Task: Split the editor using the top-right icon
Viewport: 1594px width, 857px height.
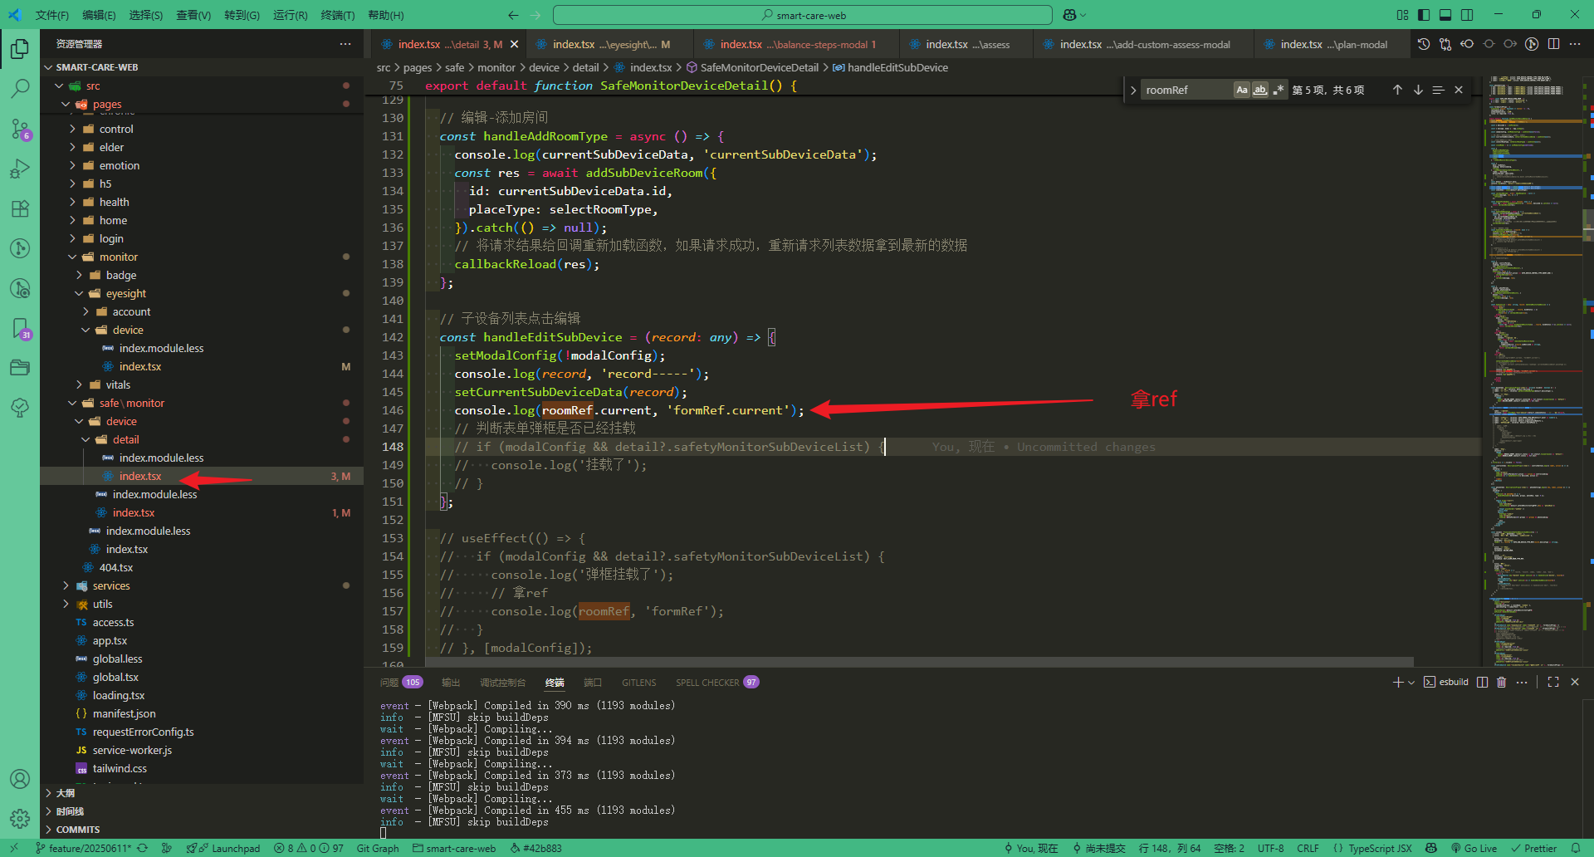Action: [x=1553, y=44]
